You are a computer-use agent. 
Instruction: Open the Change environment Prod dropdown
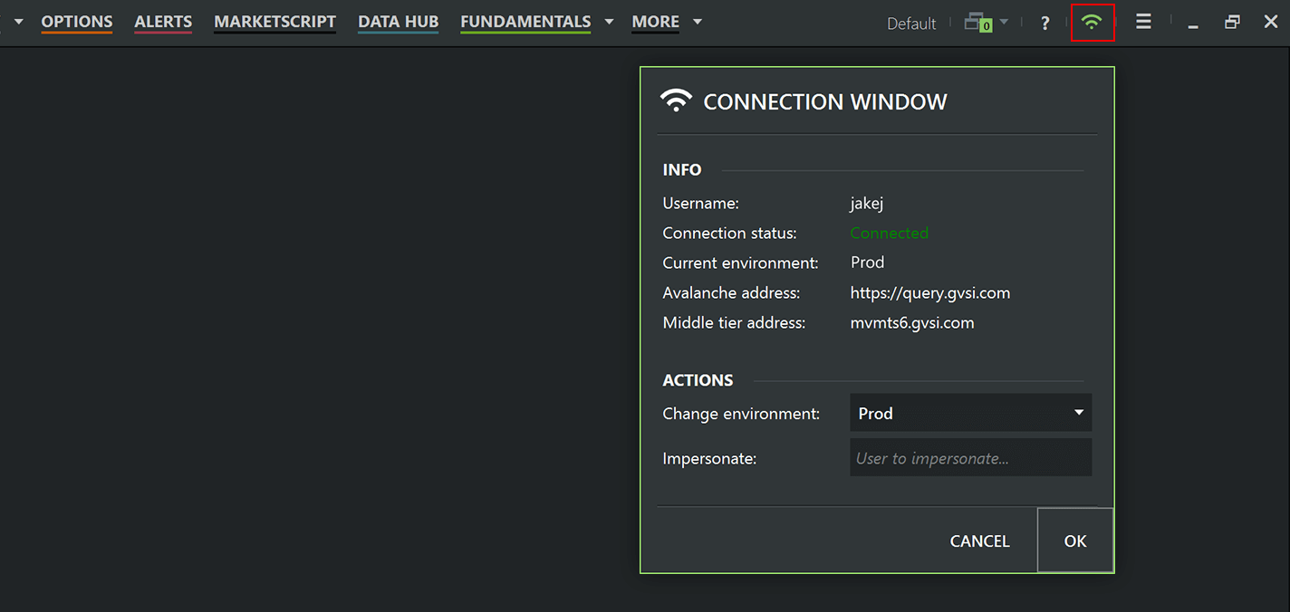click(970, 413)
